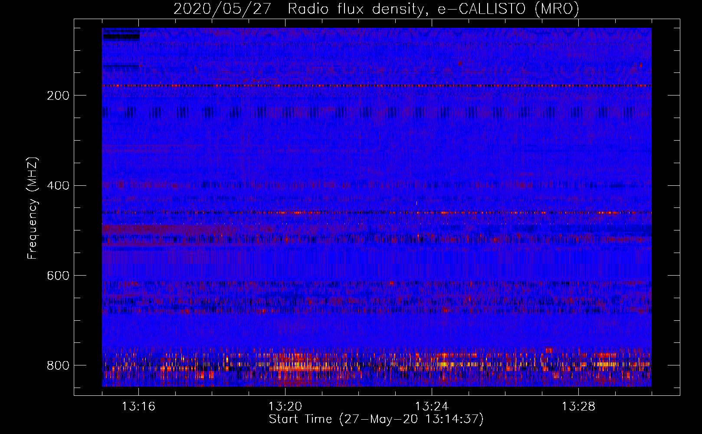Click the 200 frequency tick label
Screen dimensions: 702x434
tap(58, 95)
